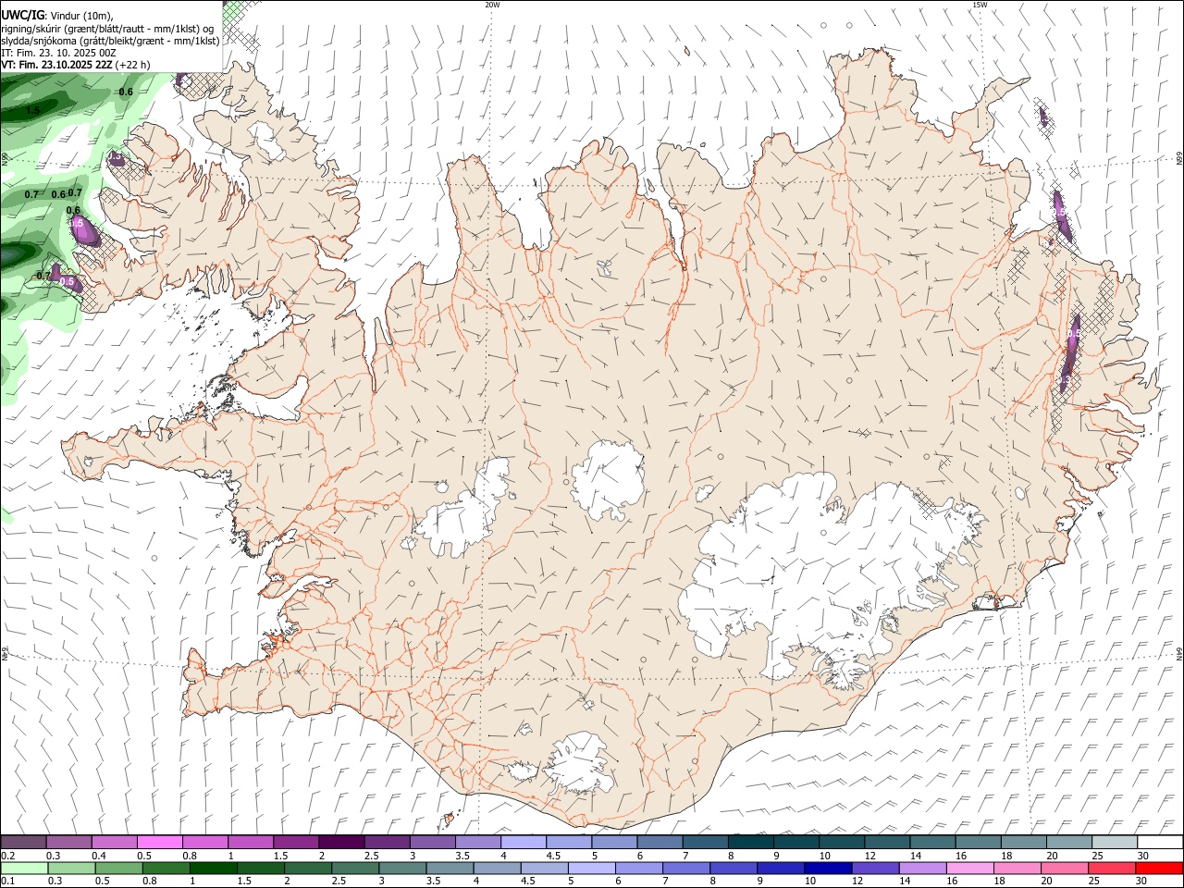Click the 'VT: Fim. 23.10.2025 22Z' valid time text

(57, 65)
